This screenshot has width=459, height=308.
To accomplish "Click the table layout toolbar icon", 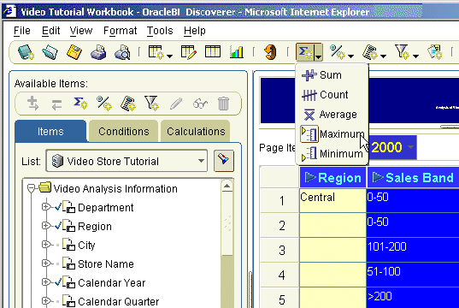I will pyautogui.click(x=213, y=51).
